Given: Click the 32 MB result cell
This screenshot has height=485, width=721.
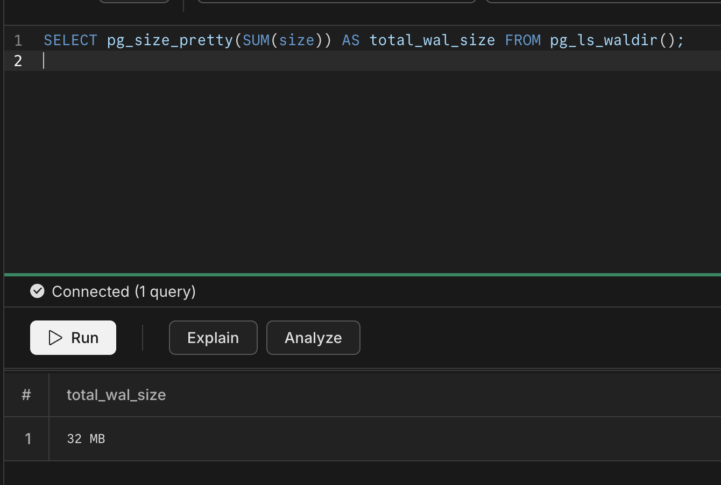Looking at the screenshot, I should coord(86,439).
